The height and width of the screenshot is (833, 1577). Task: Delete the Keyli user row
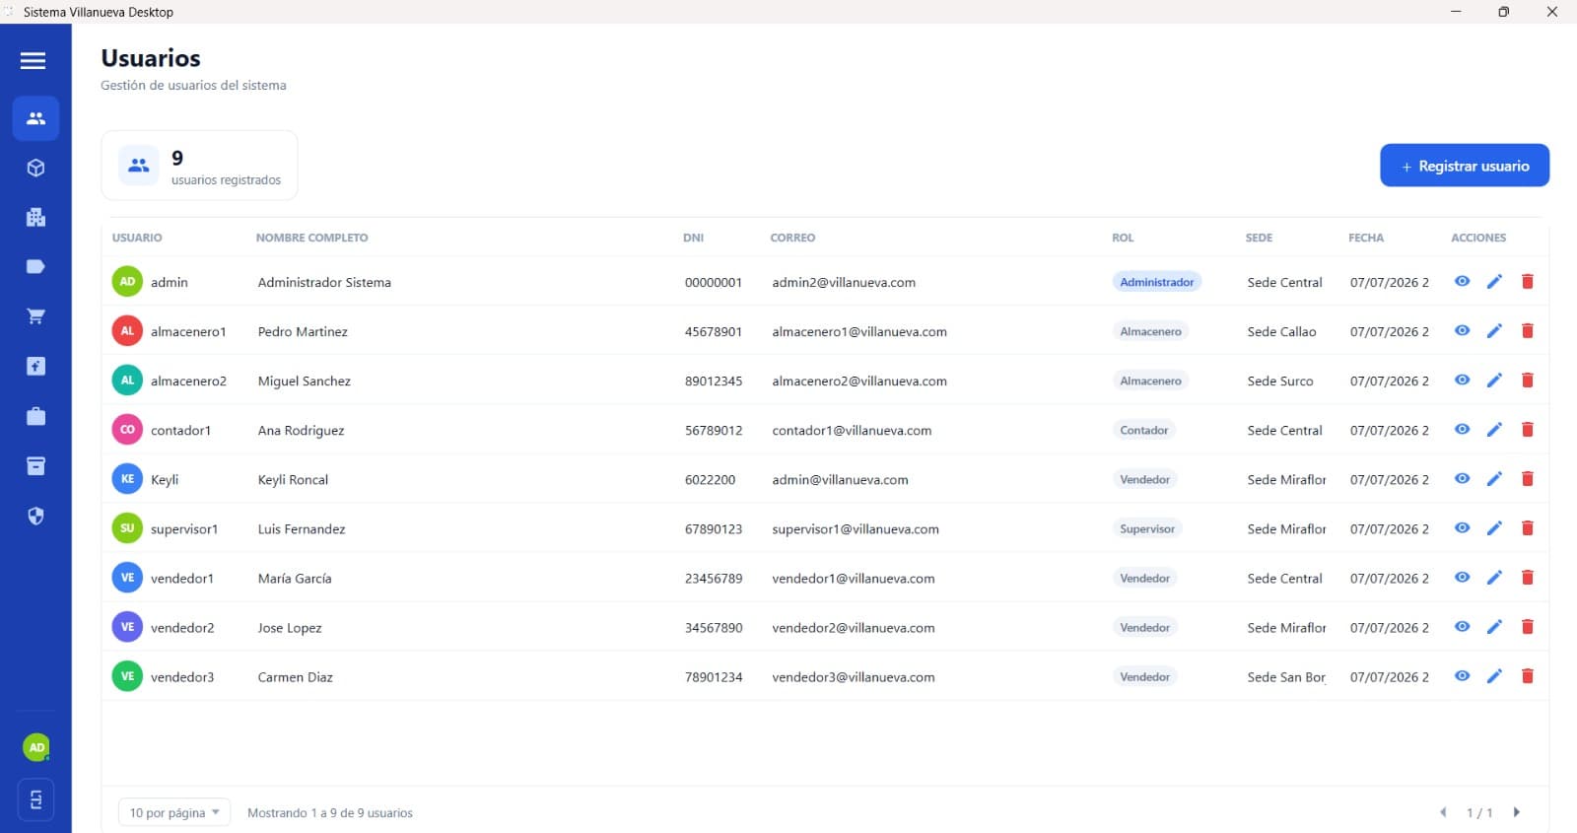click(x=1528, y=479)
